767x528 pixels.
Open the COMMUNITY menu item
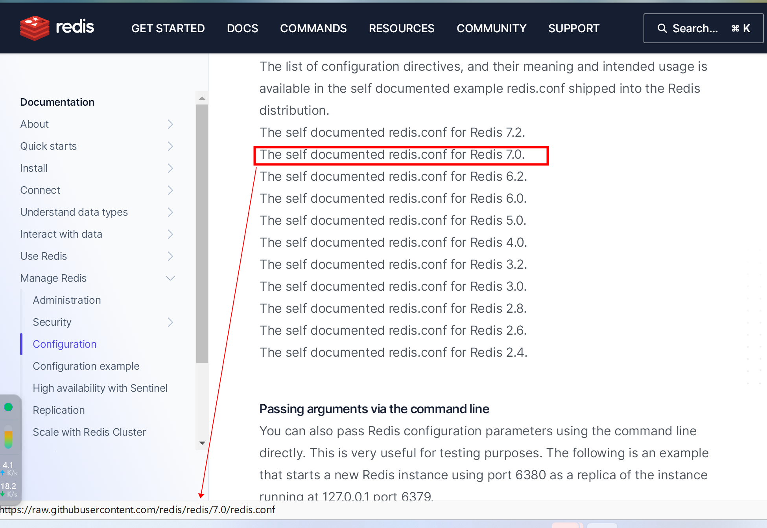tap(491, 28)
